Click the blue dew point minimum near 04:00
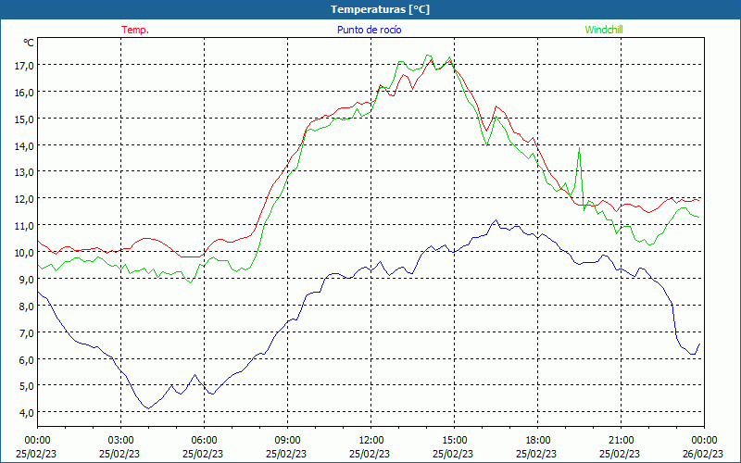 [148, 408]
